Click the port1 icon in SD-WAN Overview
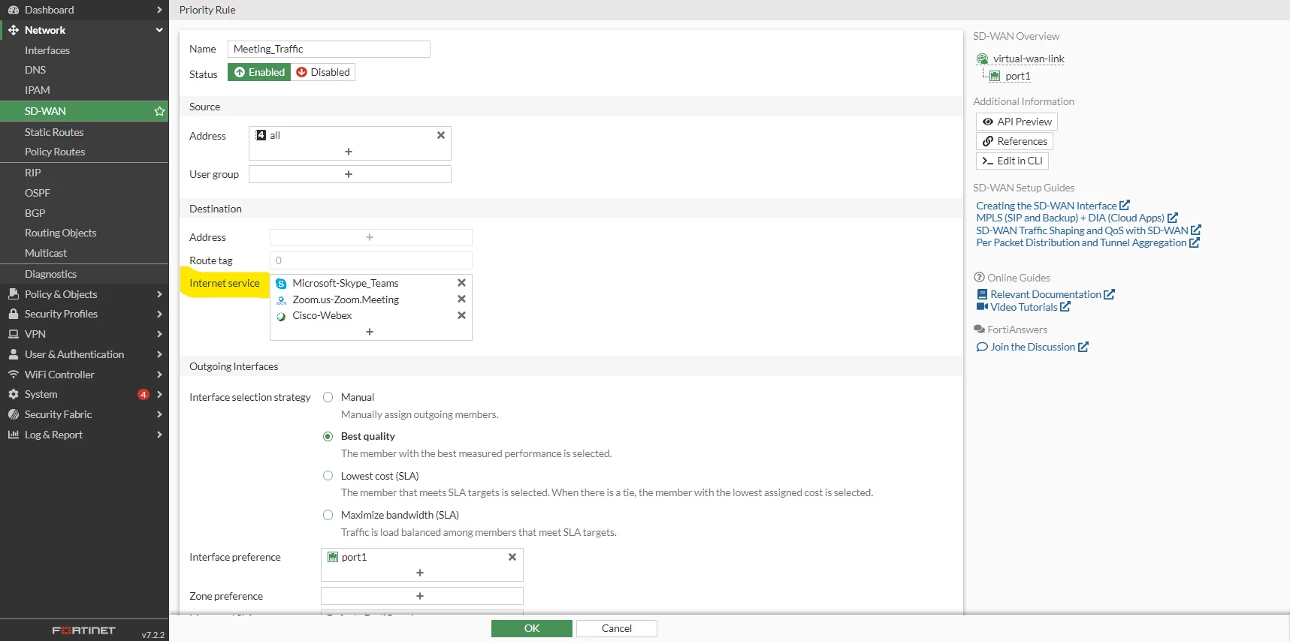This screenshot has height=641, width=1290. click(x=995, y=76)
